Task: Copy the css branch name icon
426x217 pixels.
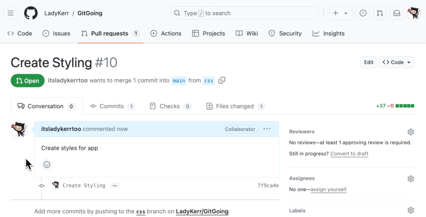Action: point(222,80)
